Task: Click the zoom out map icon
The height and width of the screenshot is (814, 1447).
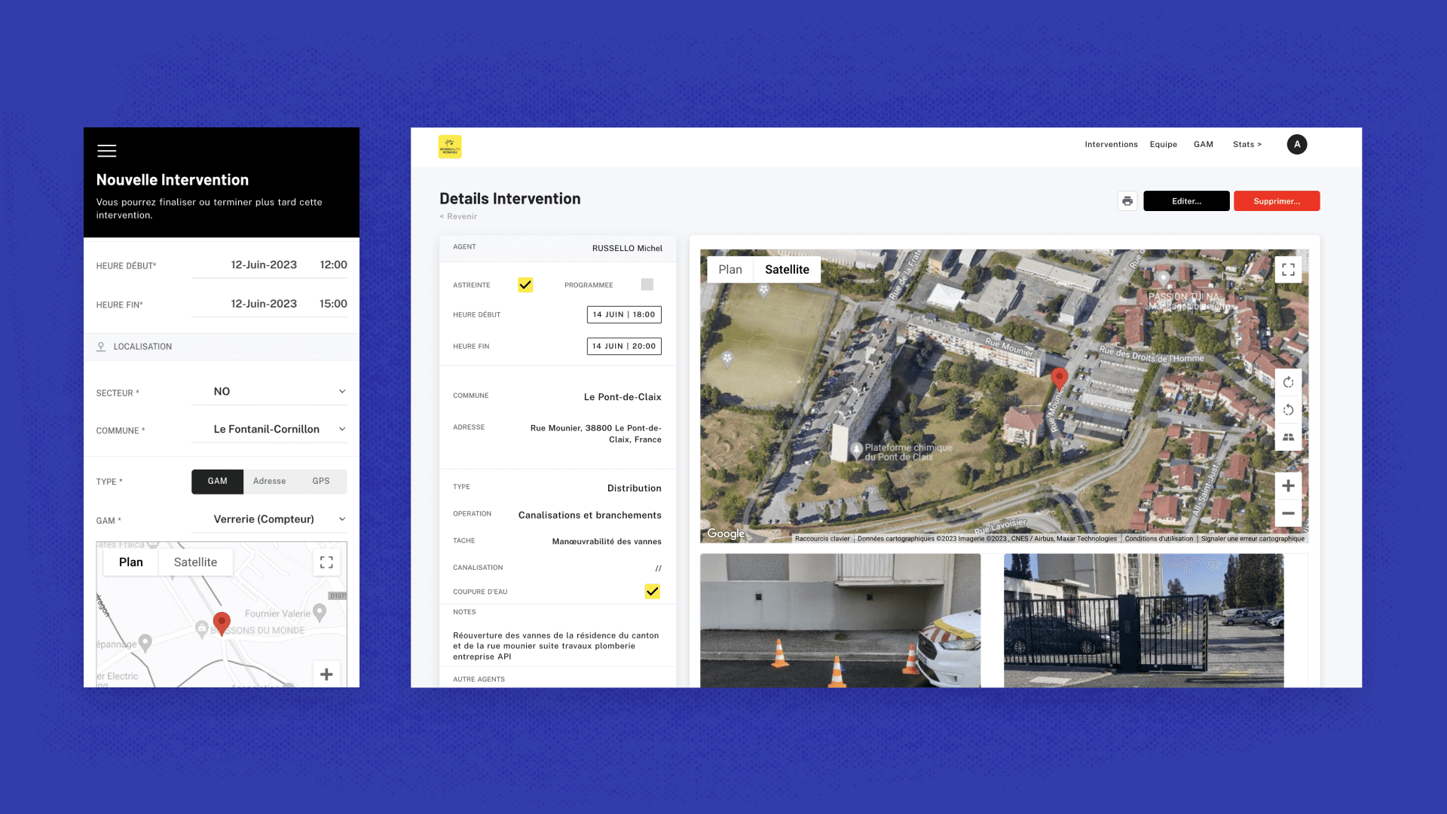Action: tap(1287, 514)
